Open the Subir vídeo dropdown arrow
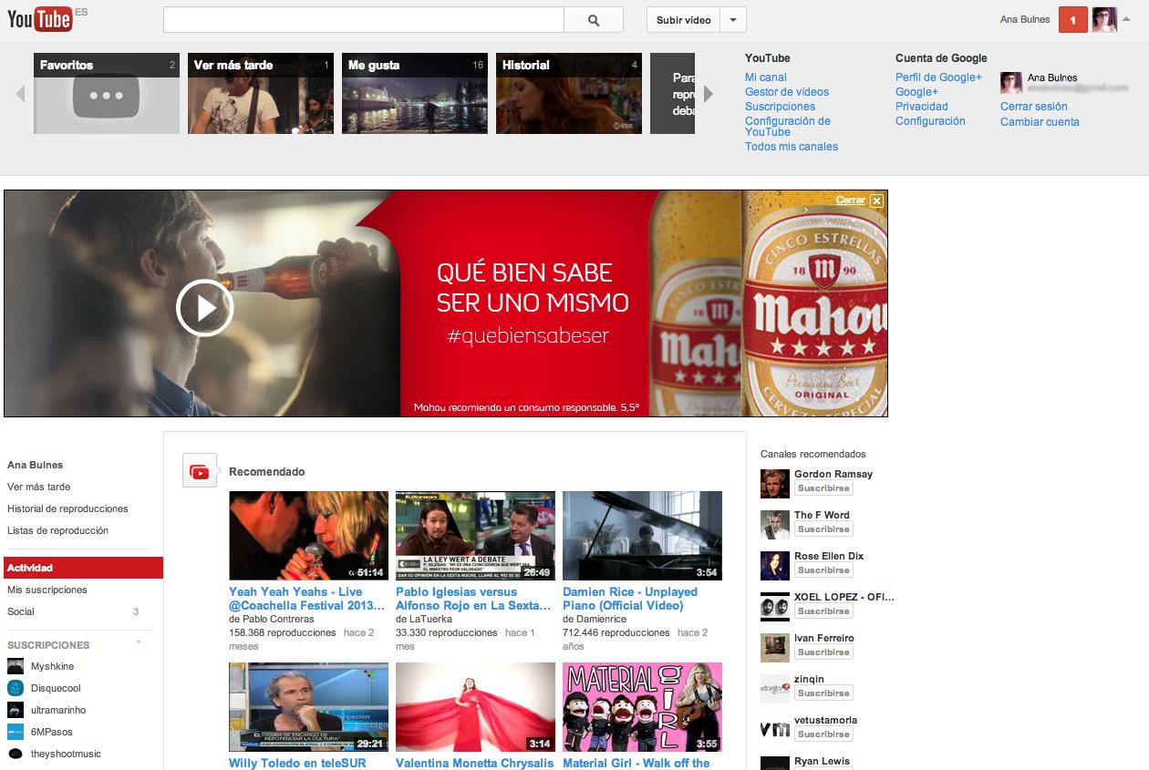This screenshot has height=770, width=1149. pos(733,20)
